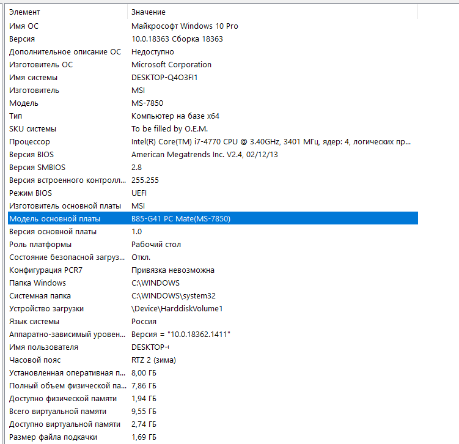Click the "UEFI" value
The height and width of the screenshot is (444, 459).
[x=139, y=193]
